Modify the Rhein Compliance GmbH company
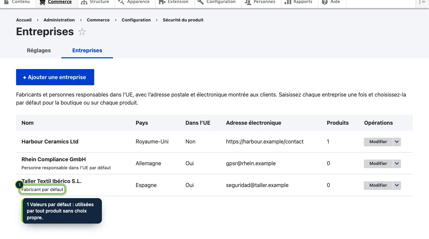429x239 pixels. coord(378,164)
